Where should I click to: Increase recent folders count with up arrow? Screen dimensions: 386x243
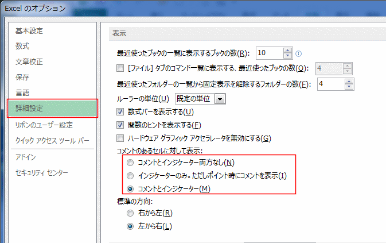click(349, 82)
